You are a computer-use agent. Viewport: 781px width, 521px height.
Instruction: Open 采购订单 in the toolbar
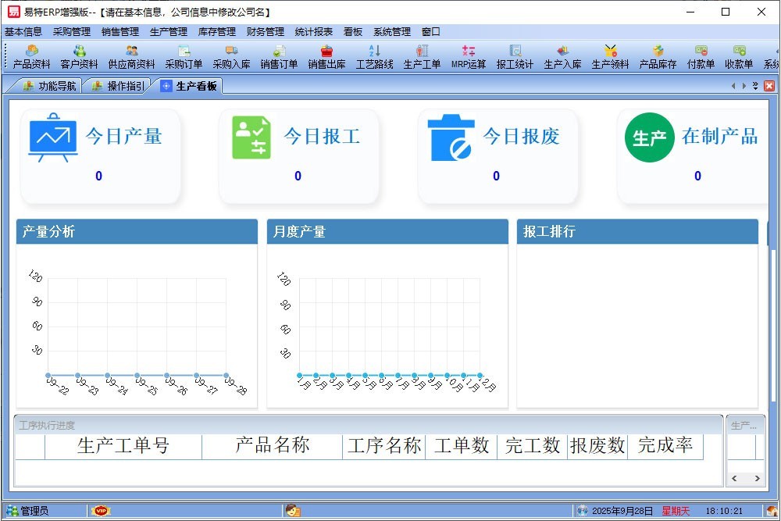coord(184,57)
